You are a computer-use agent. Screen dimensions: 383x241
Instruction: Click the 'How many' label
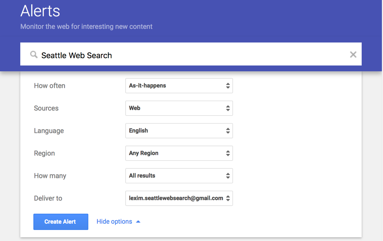(x=50, y=176)
